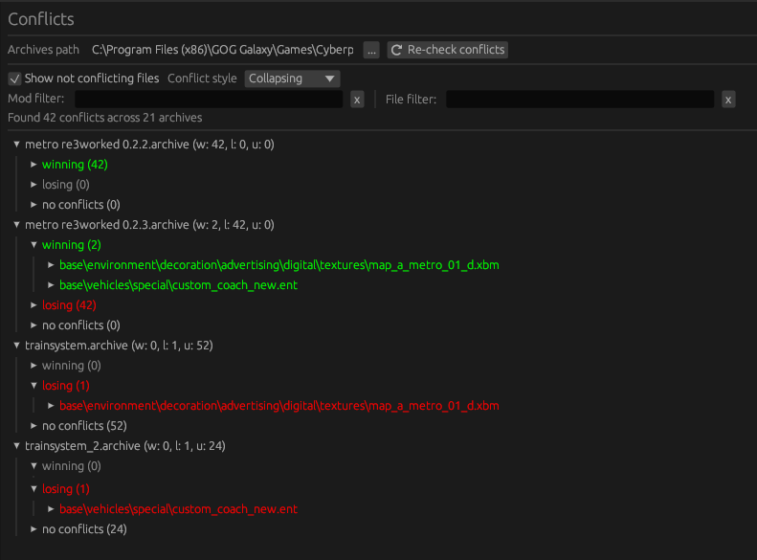Open the Conflict style Collapsing dropdown
Viewport: 757px width, 560px height.
click(292, 78)
